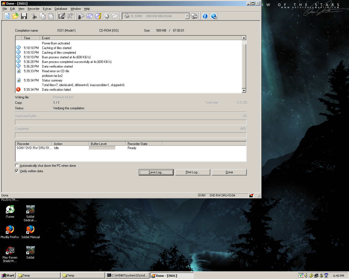Click the New compilation toolbar icon
349x279 pixels.
point(7,16)
